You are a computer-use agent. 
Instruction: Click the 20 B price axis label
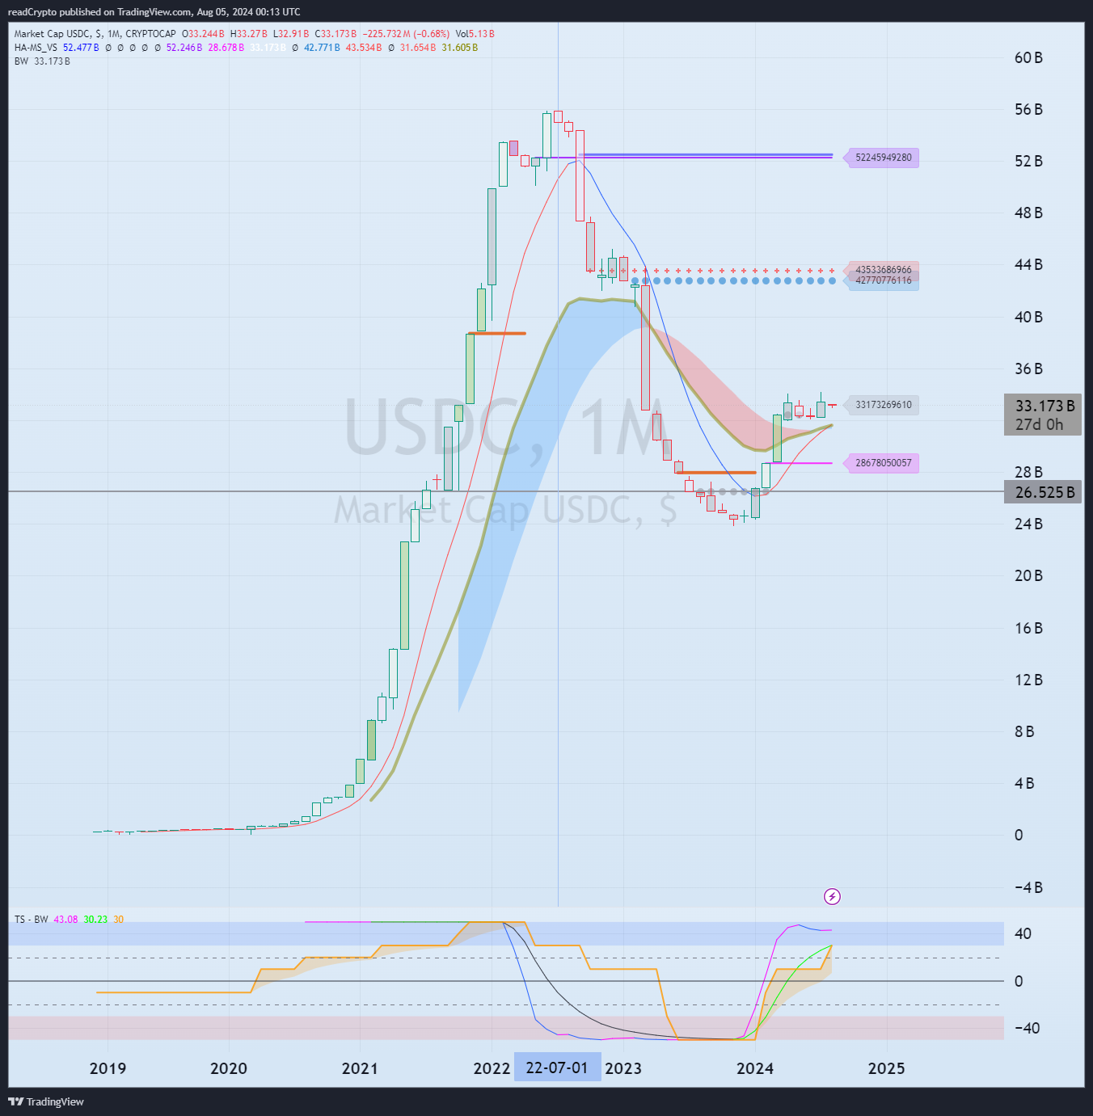(1028, 575)
